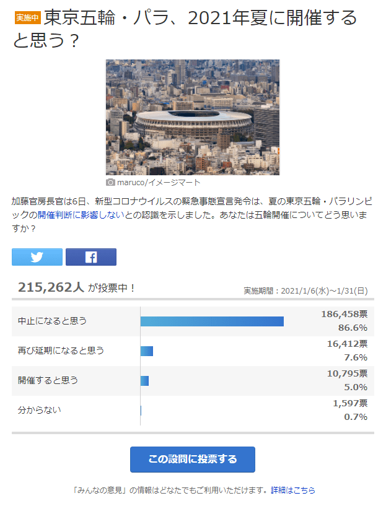Select the 再び延期になると思う option label
Viewport: 386px width, 506px height.
click(61, 351)
